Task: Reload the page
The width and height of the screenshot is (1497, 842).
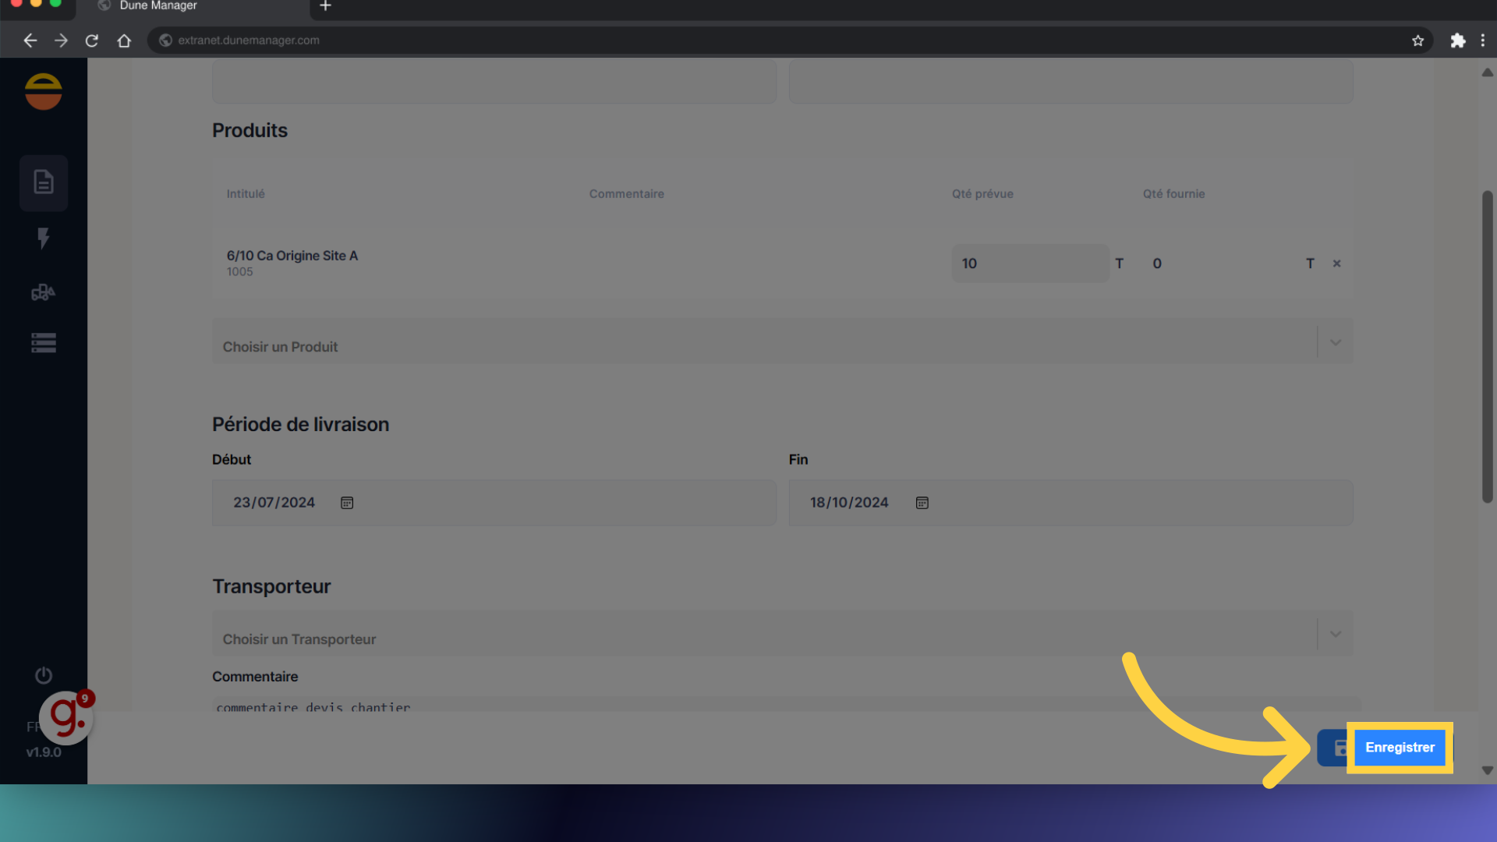Action: click(92, 41)
